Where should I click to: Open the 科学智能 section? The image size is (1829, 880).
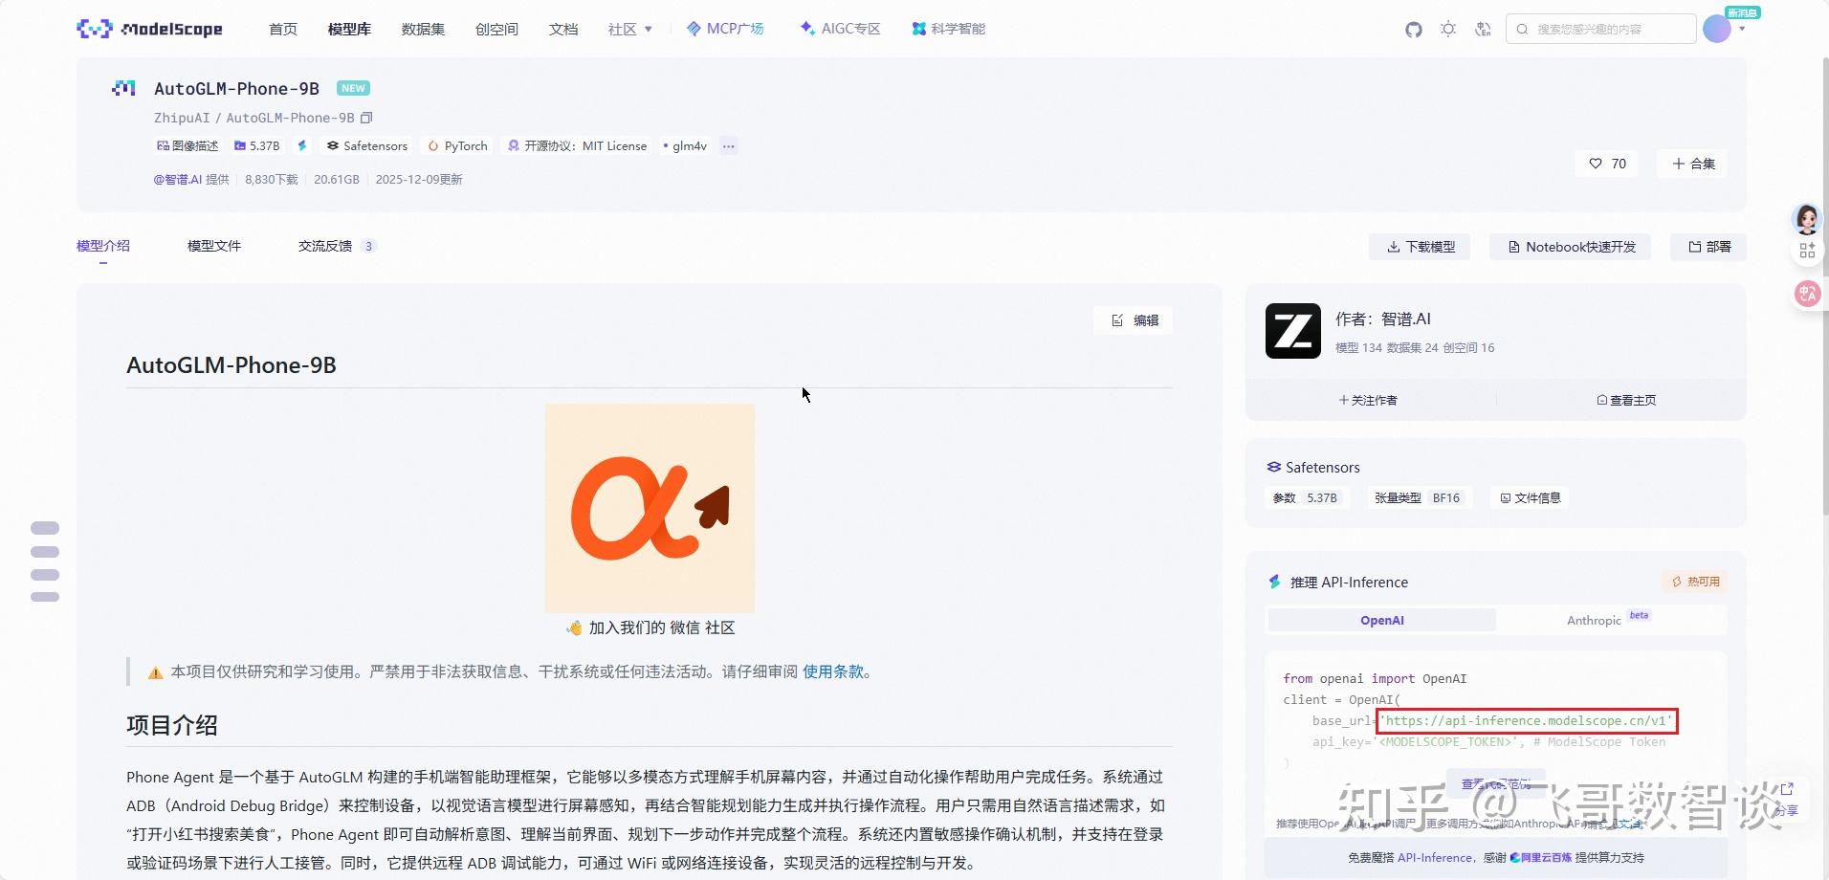(948, 29)
